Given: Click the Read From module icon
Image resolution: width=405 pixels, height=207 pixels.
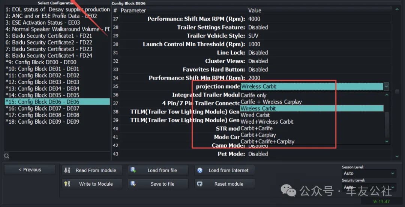Looking at the screenshot, I should coord(67,170).
